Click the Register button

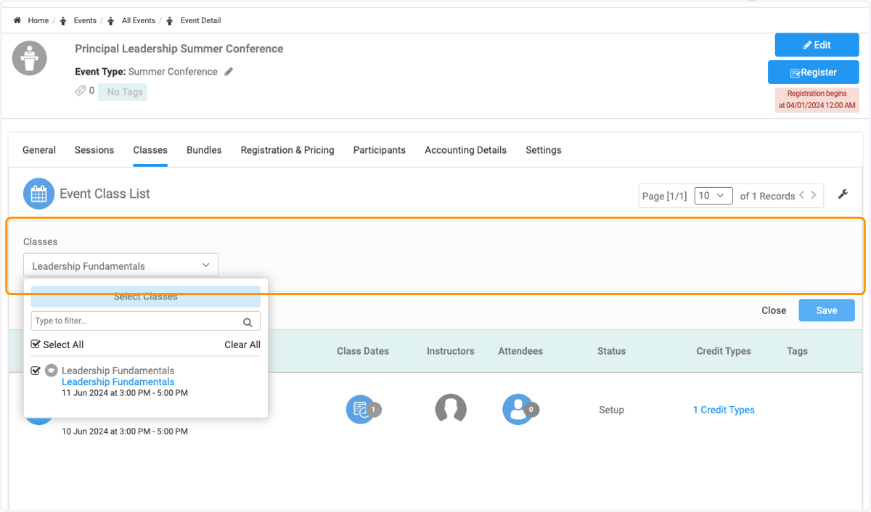(813, 73)
